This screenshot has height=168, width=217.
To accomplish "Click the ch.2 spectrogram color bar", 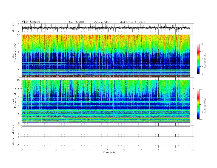I will [198, 105].
